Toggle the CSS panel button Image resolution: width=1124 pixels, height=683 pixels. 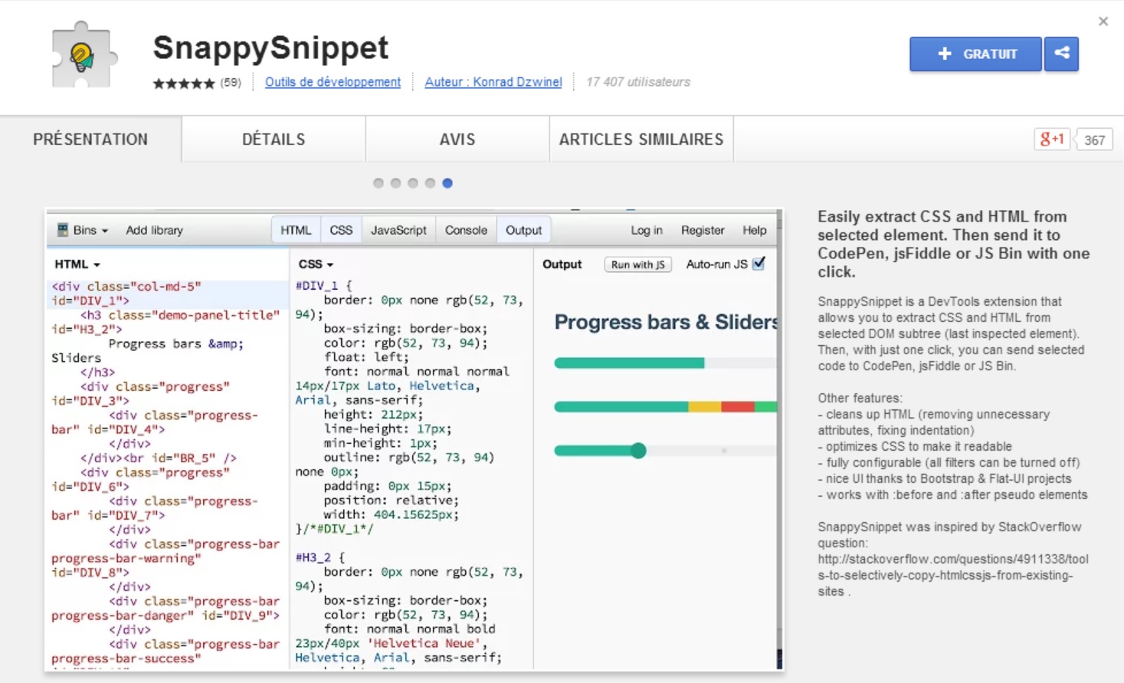pyautogui.click(x=341, y=230)
